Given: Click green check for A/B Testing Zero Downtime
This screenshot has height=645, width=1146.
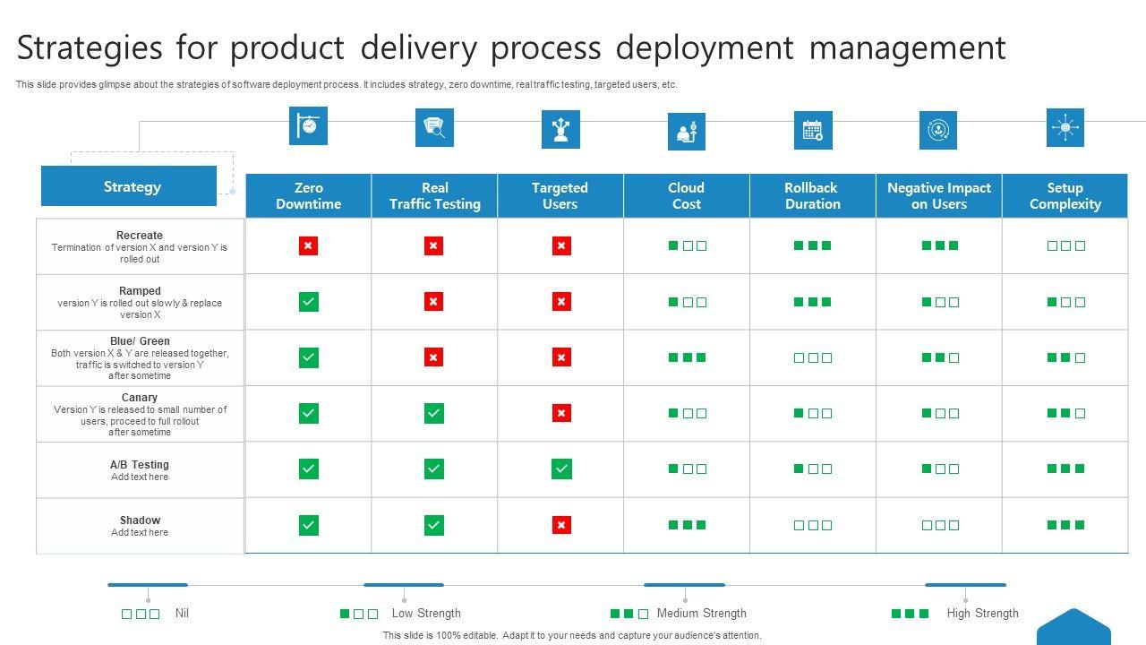Looking at the screenshot, I should pos(309,469).
